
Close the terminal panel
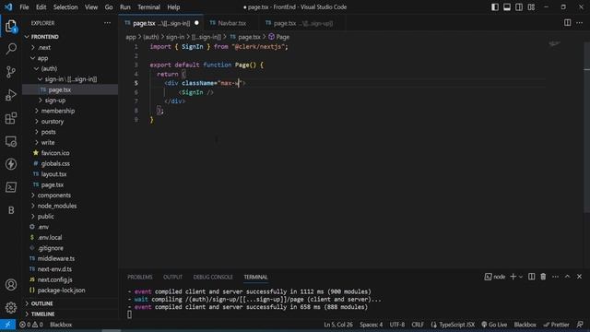pyautogui.click(x=580, y=277)
